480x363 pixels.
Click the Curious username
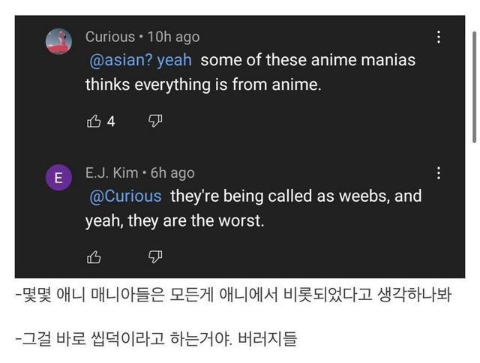coord(110,37)
